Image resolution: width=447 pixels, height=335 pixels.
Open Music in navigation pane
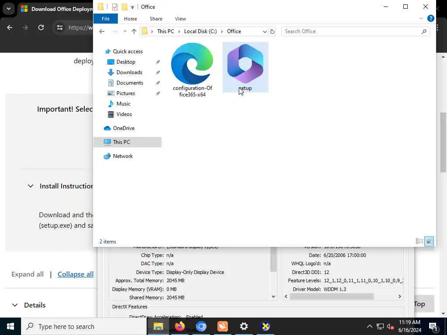pyautogui.click(x=123, y=104)
